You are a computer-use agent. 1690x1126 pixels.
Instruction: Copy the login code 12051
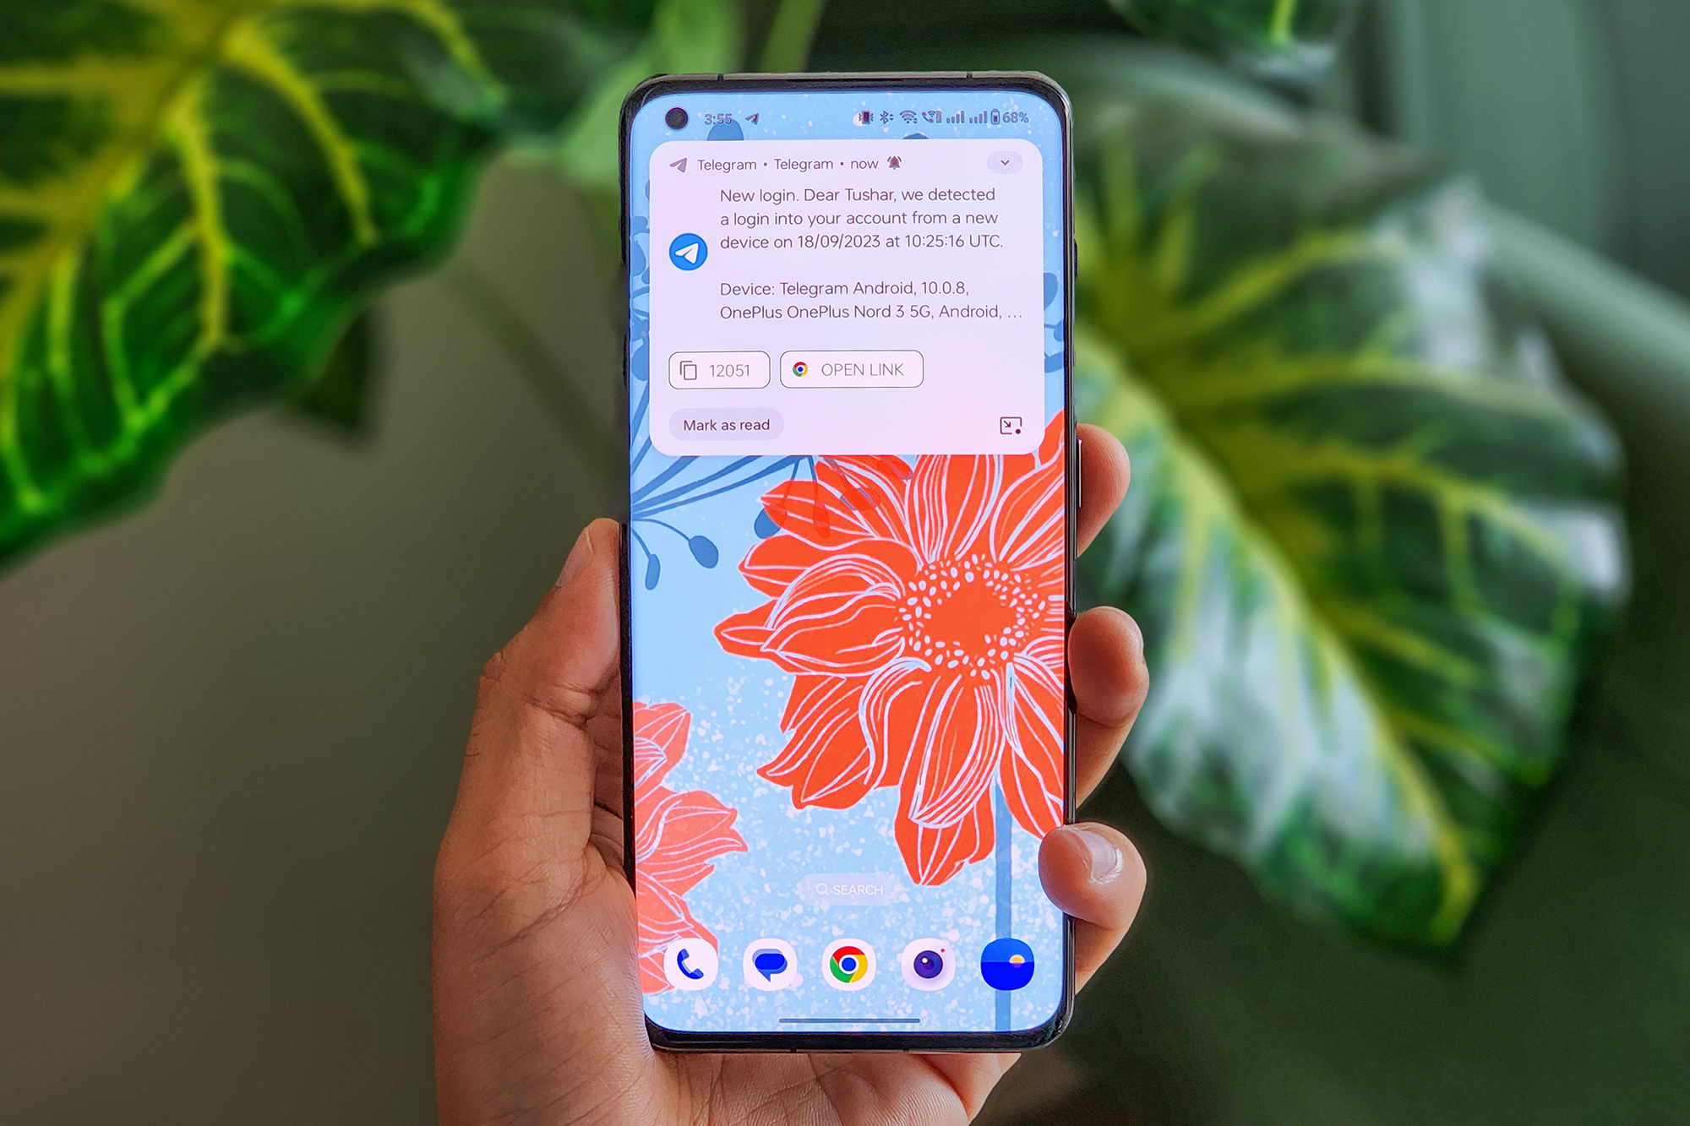[x=719, y=369]
